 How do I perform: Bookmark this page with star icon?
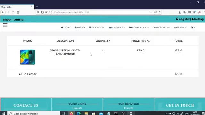[160, 12]
